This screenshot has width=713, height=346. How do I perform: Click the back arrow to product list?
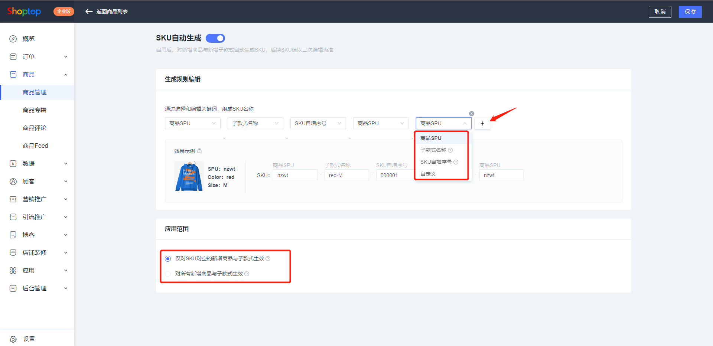(x=89, y=12)
